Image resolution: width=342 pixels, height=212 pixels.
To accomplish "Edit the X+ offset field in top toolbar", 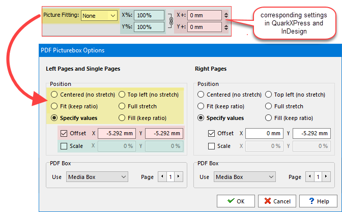I will (205, 15).
